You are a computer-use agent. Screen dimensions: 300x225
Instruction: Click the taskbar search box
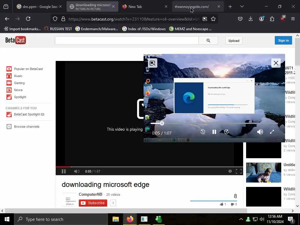click(61, 219)
